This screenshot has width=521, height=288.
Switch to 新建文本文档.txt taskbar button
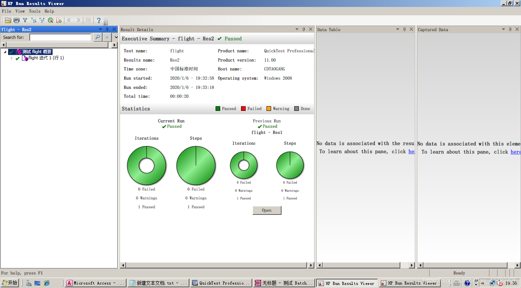[x=158, y=283]
